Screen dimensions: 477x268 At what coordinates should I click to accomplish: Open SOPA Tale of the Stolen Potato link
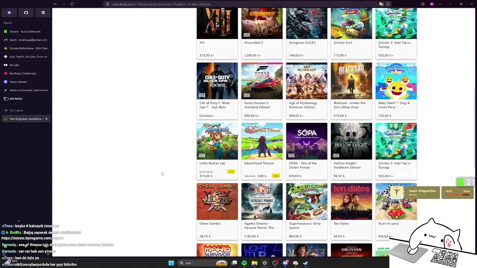[303, 165]
